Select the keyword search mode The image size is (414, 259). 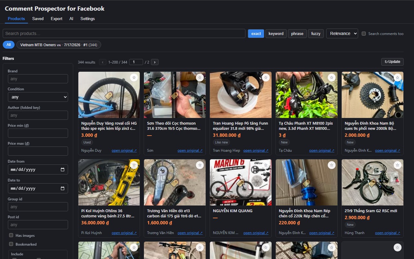click(x=276, y=34)
